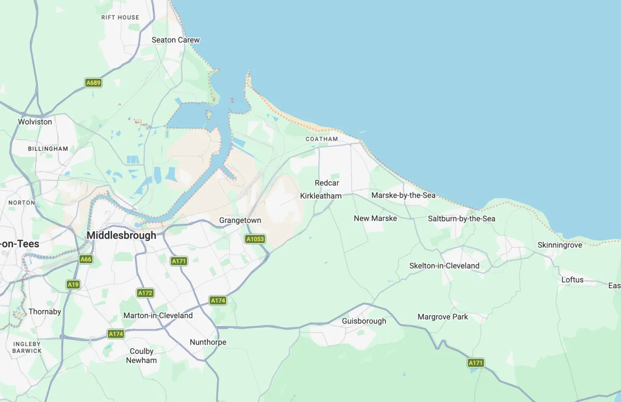Click the Billingham district label
The image size is (621, 402).
point(48,148)
